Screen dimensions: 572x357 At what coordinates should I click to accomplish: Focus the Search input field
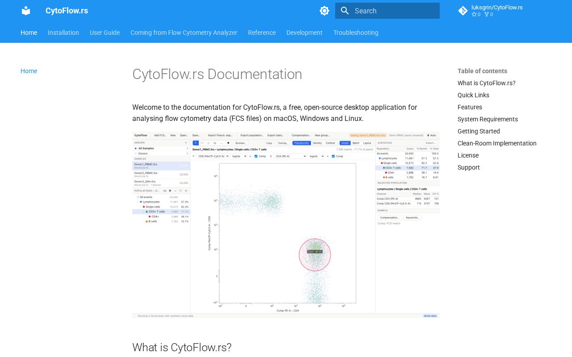387,11
